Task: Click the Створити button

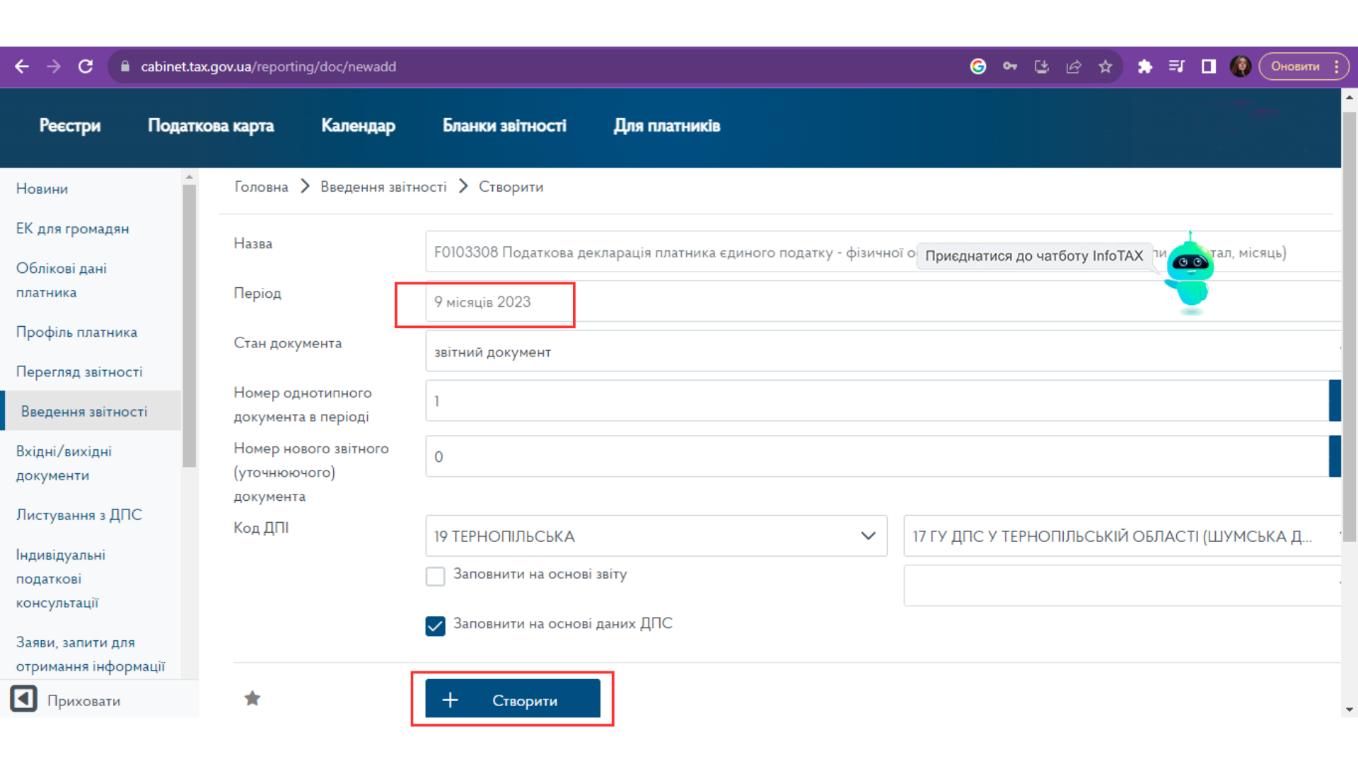Action: 513,699
